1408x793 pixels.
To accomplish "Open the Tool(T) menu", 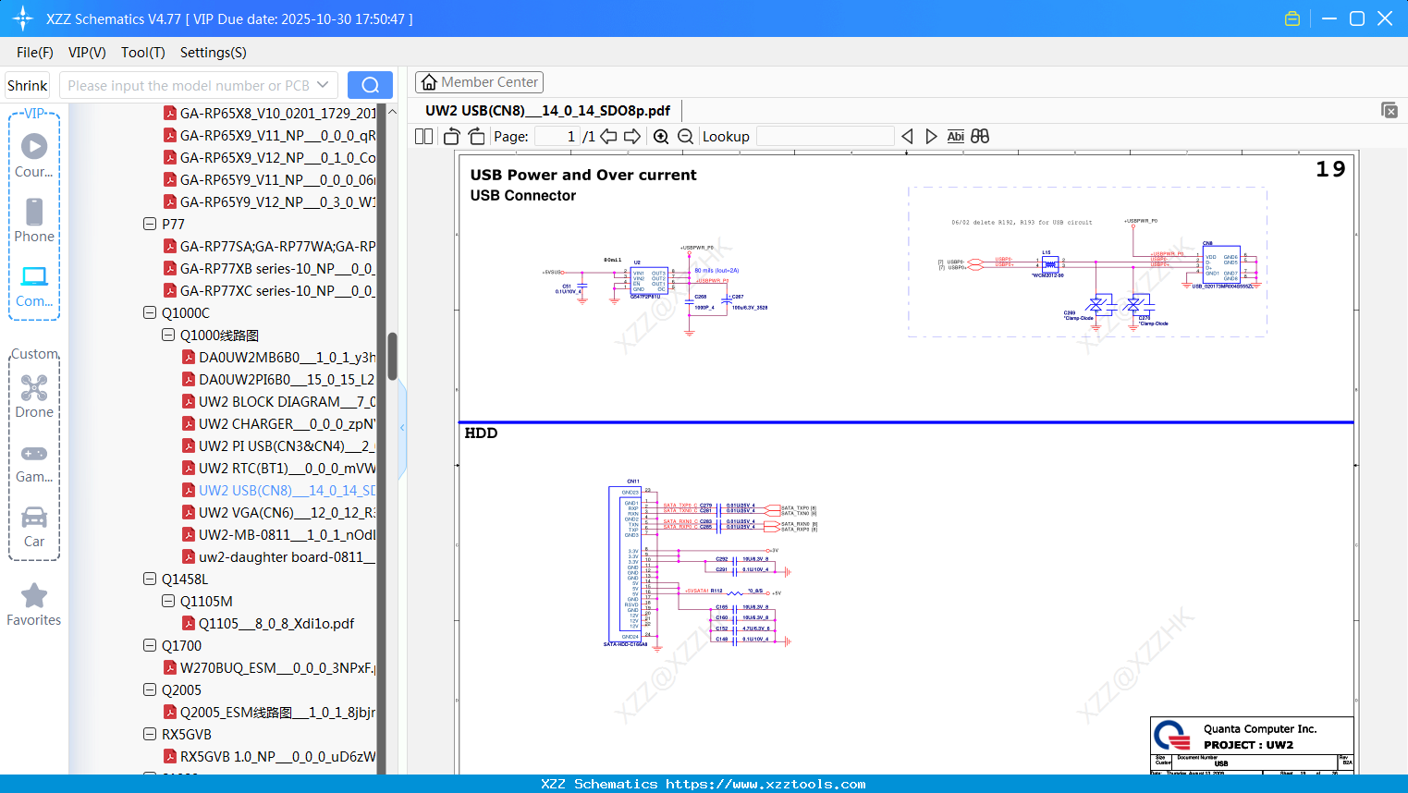I will pyautogui.click(x=142, y=53).
